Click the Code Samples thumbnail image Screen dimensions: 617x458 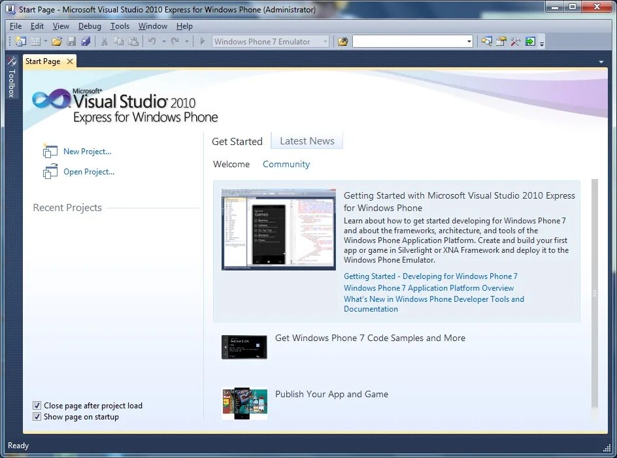[244, 347]
